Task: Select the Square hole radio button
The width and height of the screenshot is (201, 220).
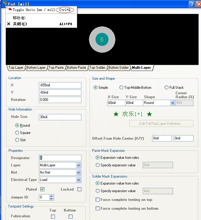Action: [x=17, y=133]
